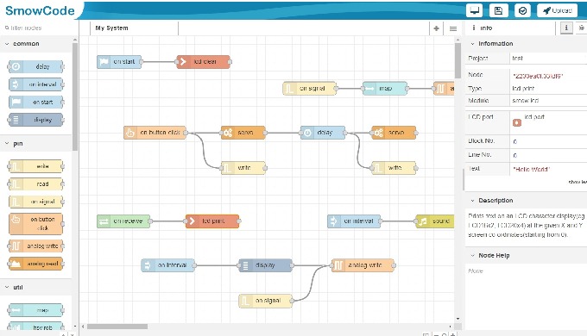
Task: Click the first servo node after button click
Action: pos(243,133)
